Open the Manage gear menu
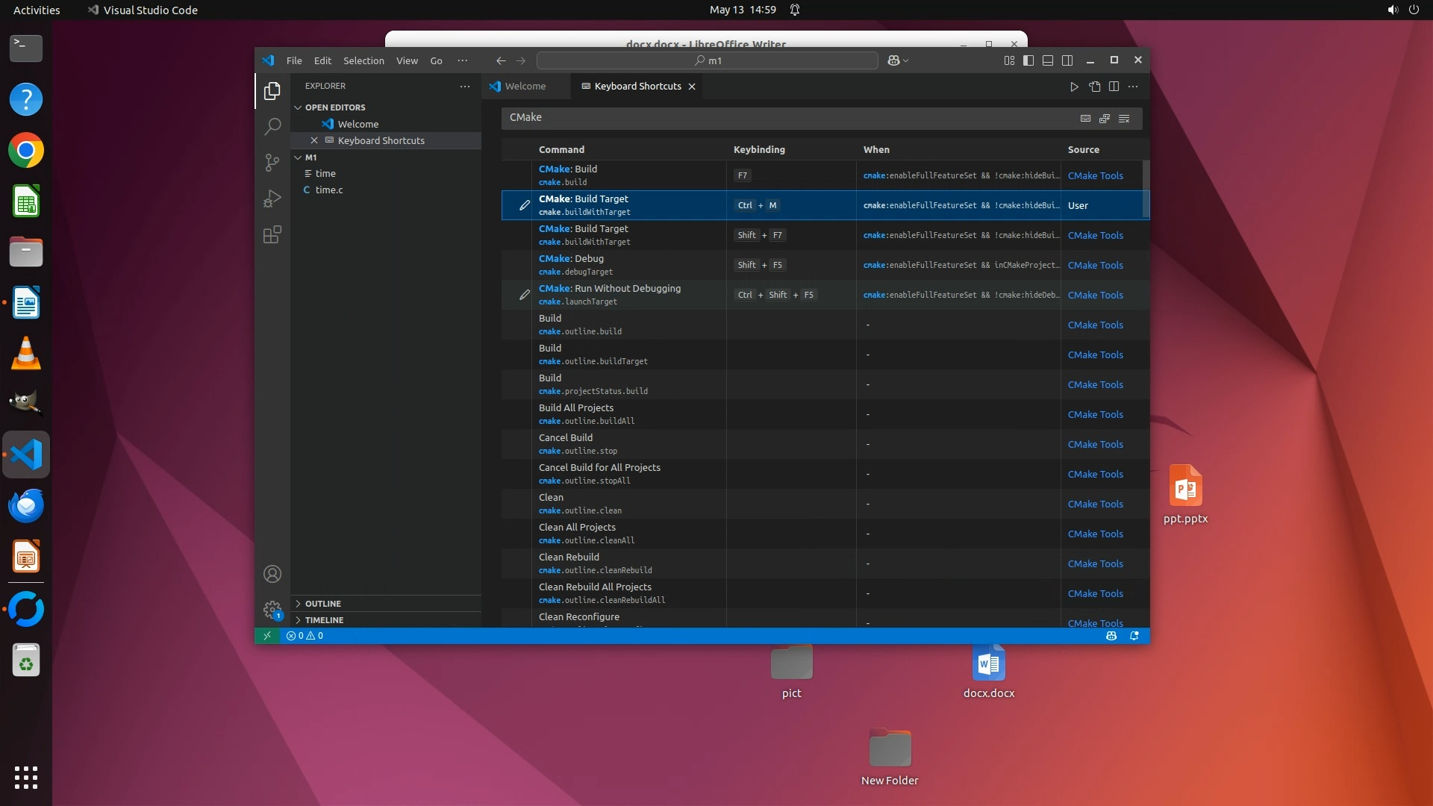The image size is (1433, 806). point(272,610)
